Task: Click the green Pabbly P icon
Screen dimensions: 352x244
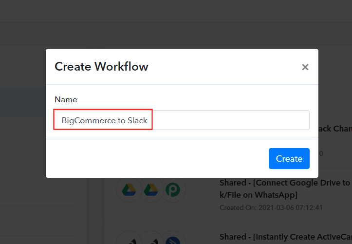Action: tap(174, 190)
